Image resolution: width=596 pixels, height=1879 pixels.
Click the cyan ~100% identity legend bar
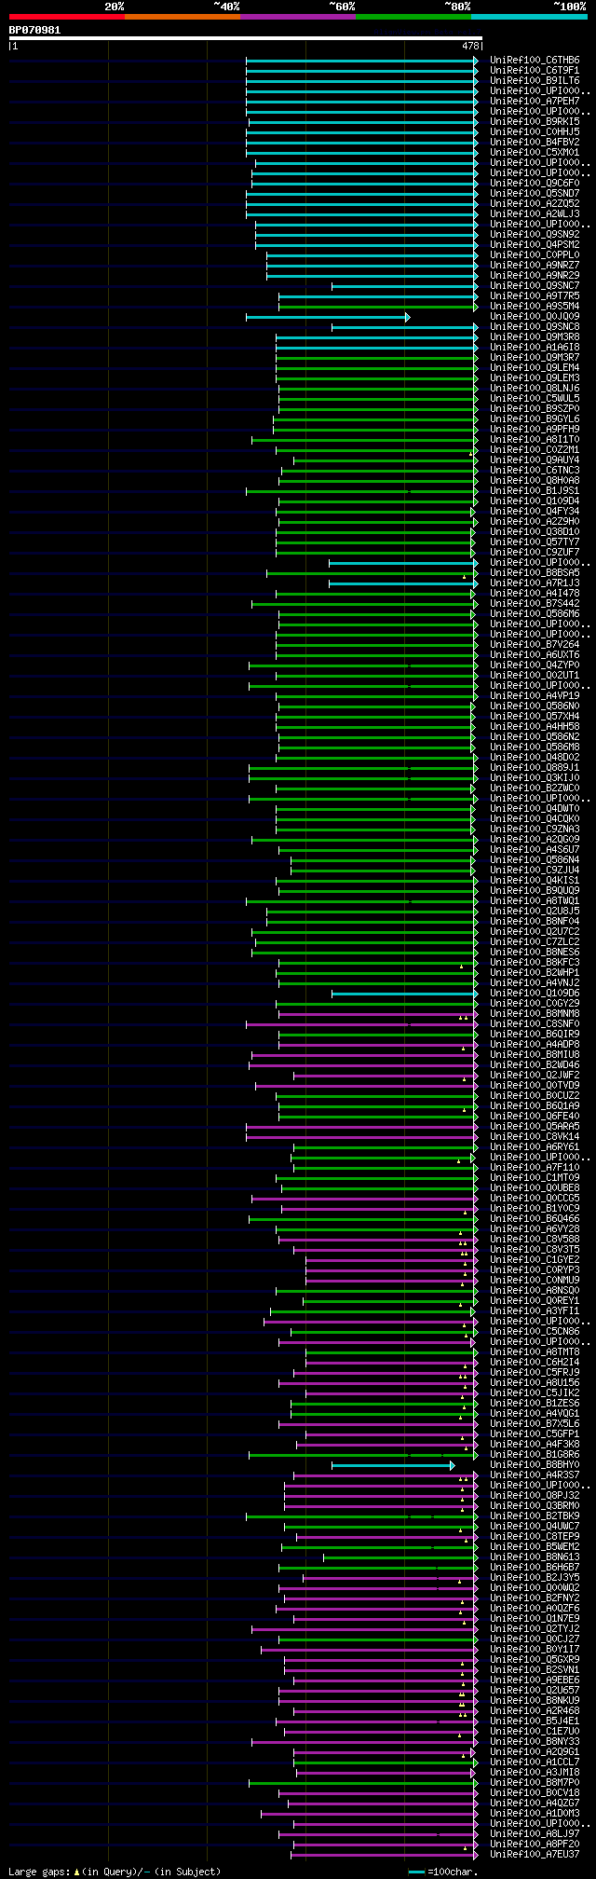[529, 17]
